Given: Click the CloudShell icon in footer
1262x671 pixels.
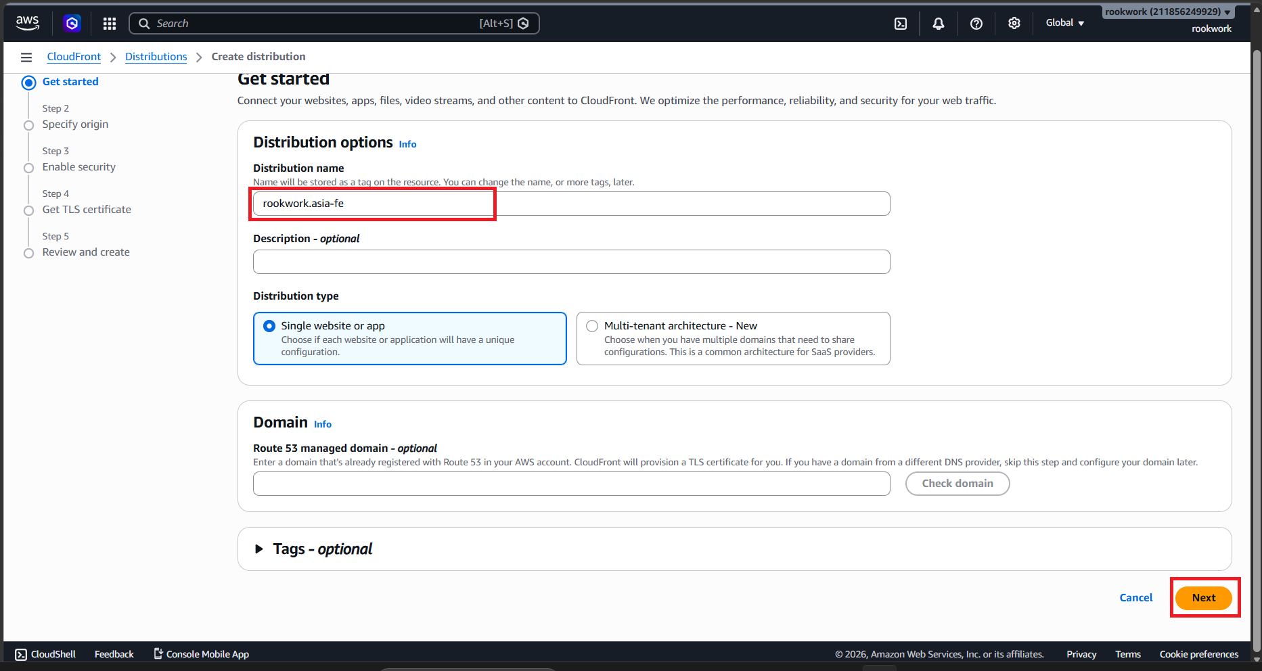Looking at the screenshot, I should (x=21, y=654).
